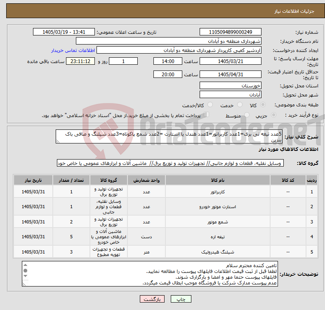Click the scroll up arrow in buyer notes
Viewport: 325px width, 310px height.
[25, 265]
